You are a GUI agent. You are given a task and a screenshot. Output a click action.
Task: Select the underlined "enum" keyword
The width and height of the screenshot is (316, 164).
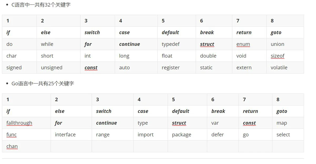(x=243, y=44)
